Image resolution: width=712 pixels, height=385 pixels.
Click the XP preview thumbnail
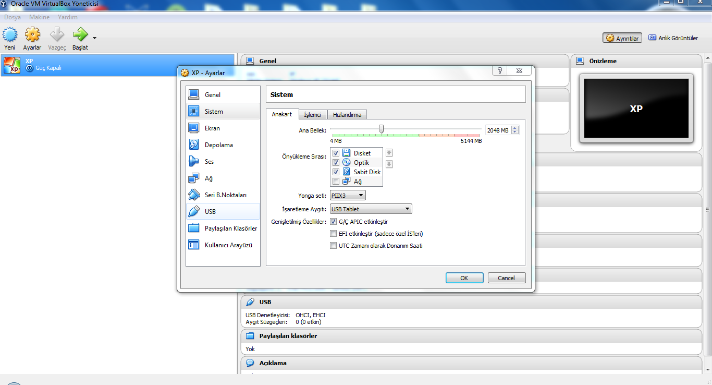(x=636, y=109)
